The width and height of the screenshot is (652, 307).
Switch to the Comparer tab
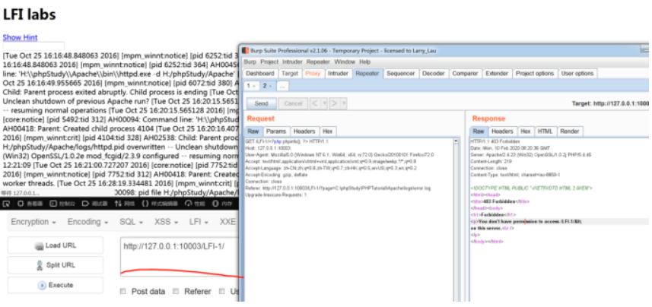465,74
